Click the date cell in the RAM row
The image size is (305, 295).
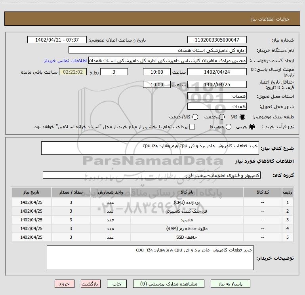[31, 229]
